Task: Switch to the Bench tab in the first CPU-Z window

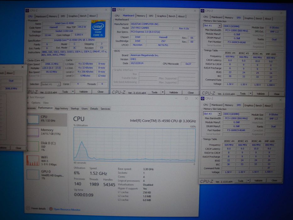Action: click(83, 16)
